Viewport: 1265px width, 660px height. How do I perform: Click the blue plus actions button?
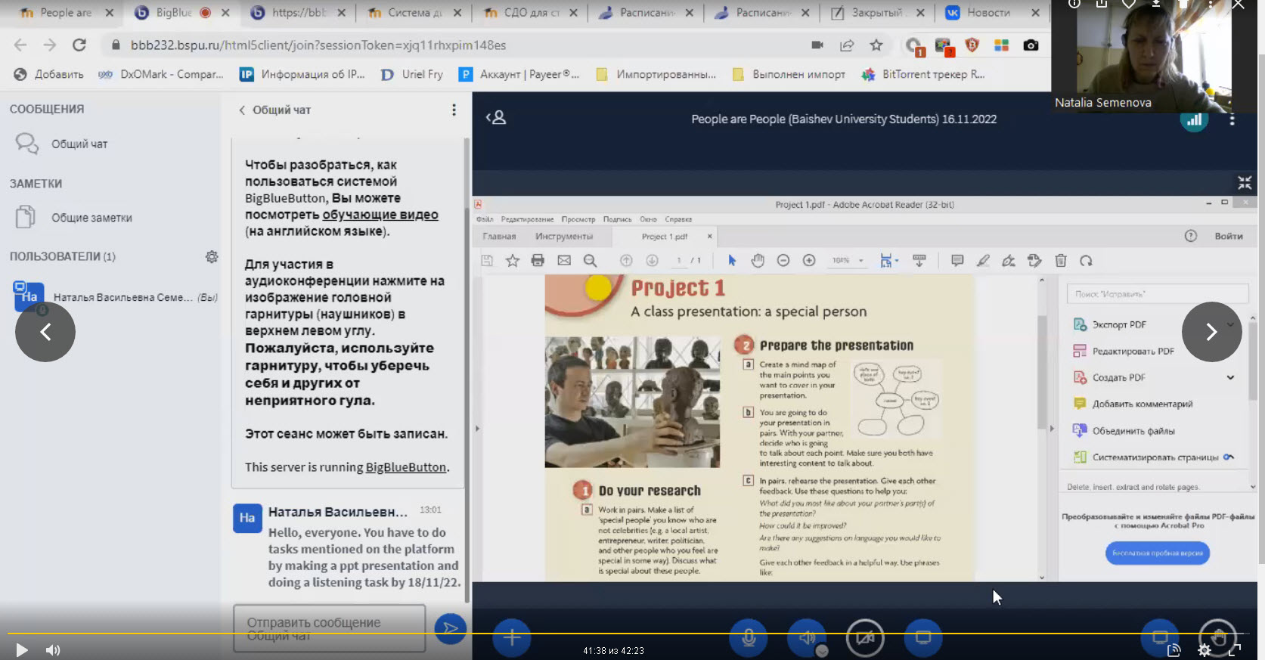pyautogui.click(x=512, y=637)
